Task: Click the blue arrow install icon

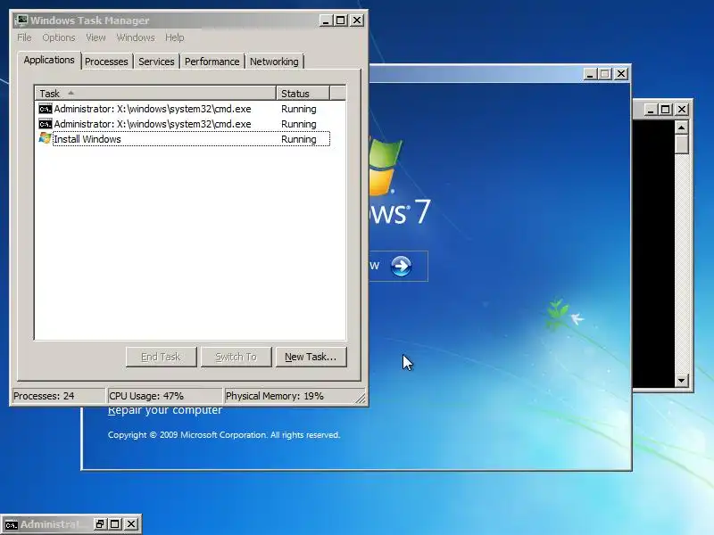Action: (x=401, y=266)
